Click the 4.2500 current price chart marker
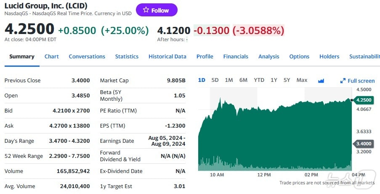Image resolution: width=380 pixels, height=194 pixels. [363, 100]
